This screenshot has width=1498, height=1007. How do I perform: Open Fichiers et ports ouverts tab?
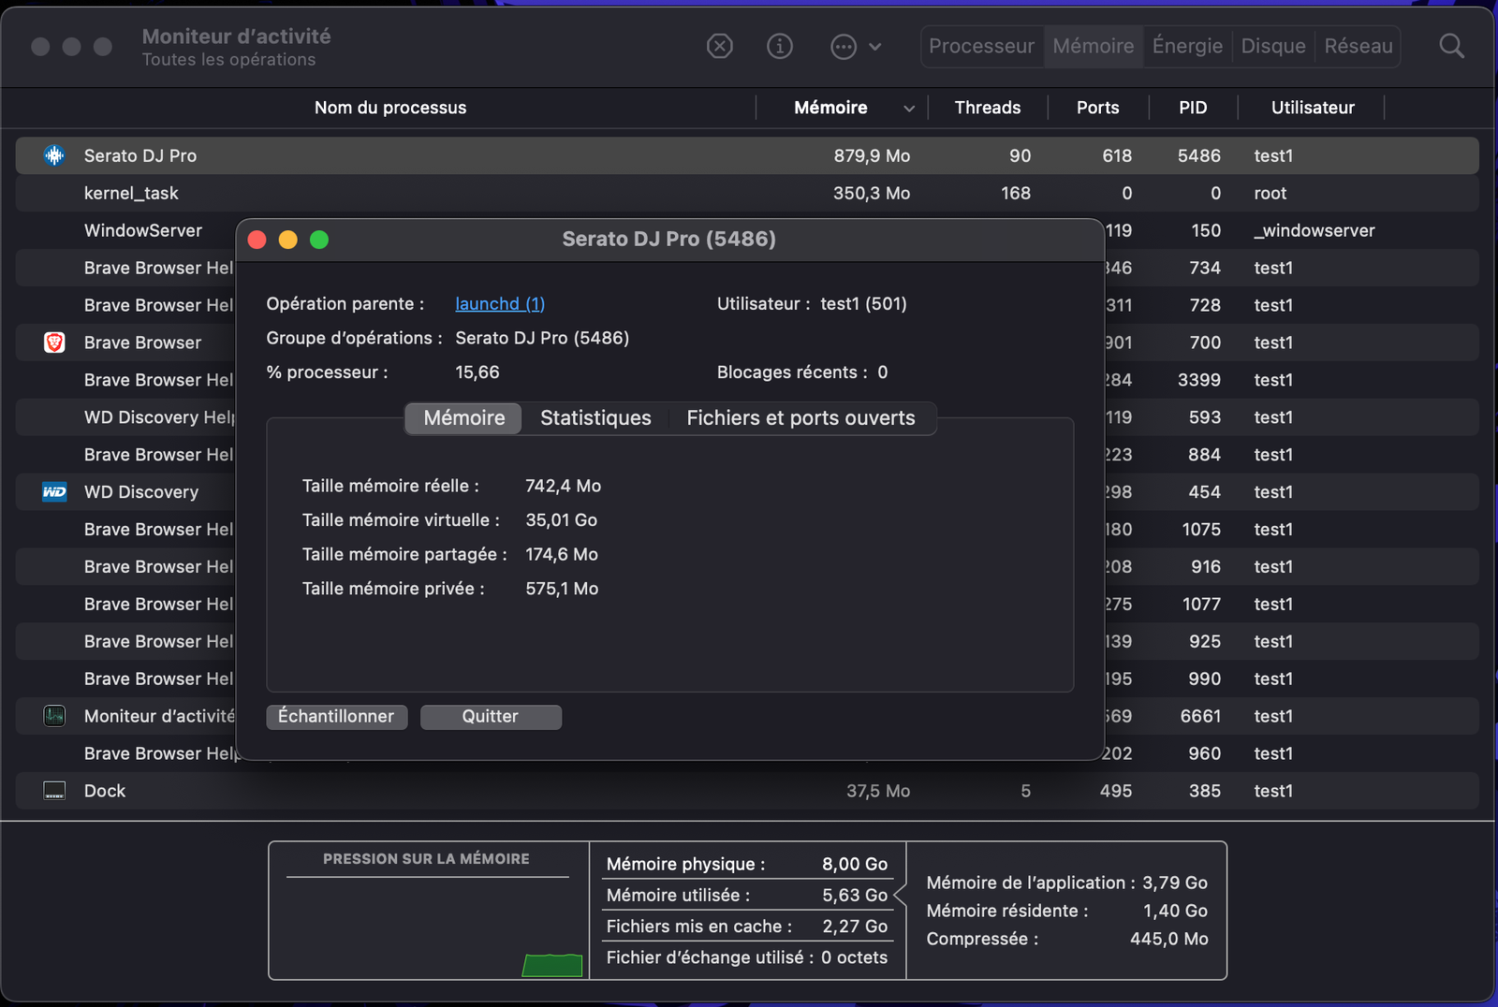tap(800, 418)
